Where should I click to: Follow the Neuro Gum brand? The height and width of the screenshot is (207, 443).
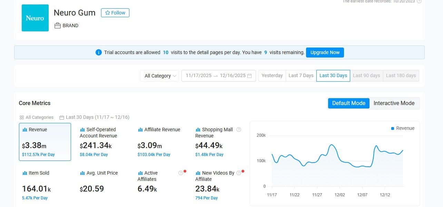115,12
